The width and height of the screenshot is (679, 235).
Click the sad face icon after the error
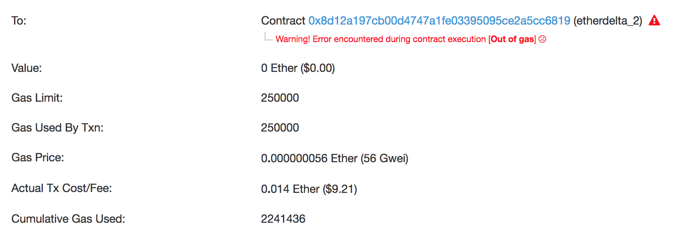(542, 39)
